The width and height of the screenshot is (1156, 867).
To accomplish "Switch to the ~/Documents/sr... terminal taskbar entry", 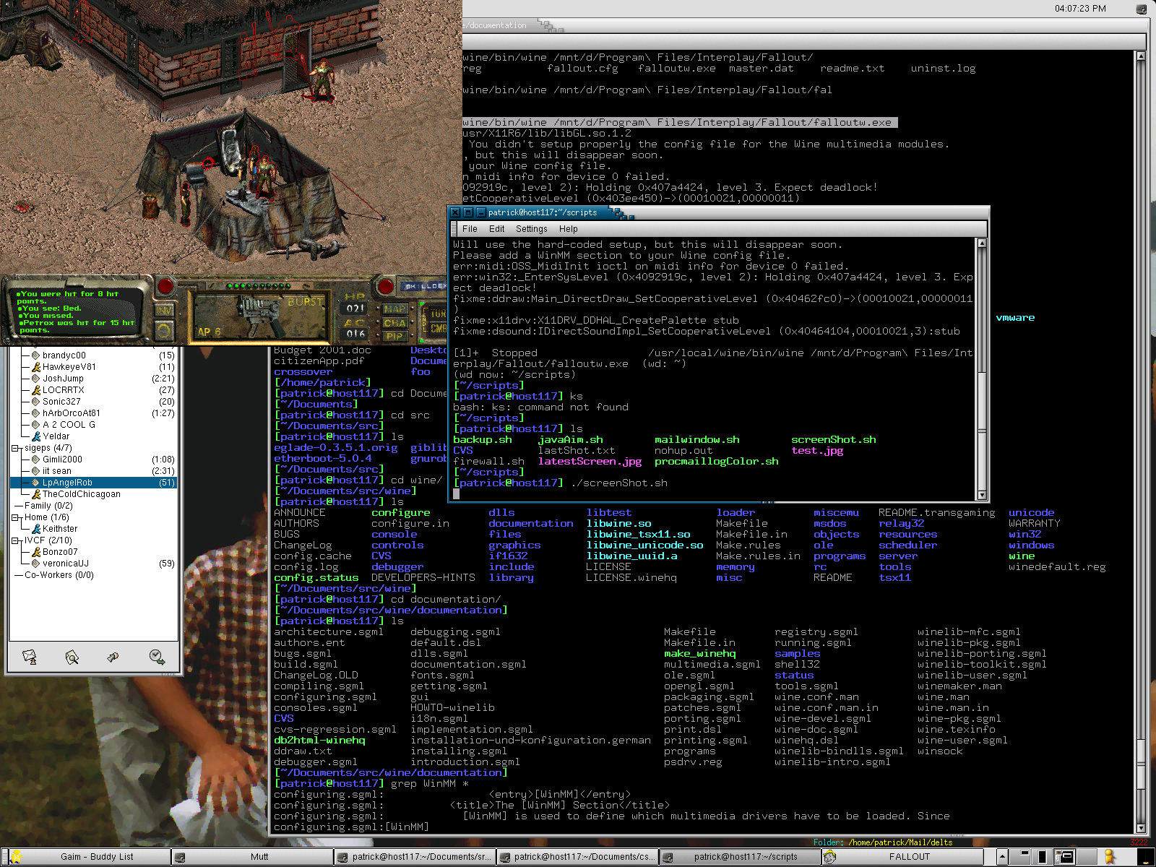I will (415, 857).
